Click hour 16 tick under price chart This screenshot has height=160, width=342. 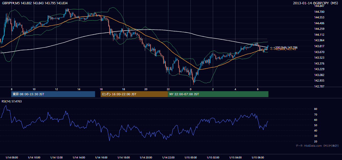pyautogui.click(x=101, y=89)
